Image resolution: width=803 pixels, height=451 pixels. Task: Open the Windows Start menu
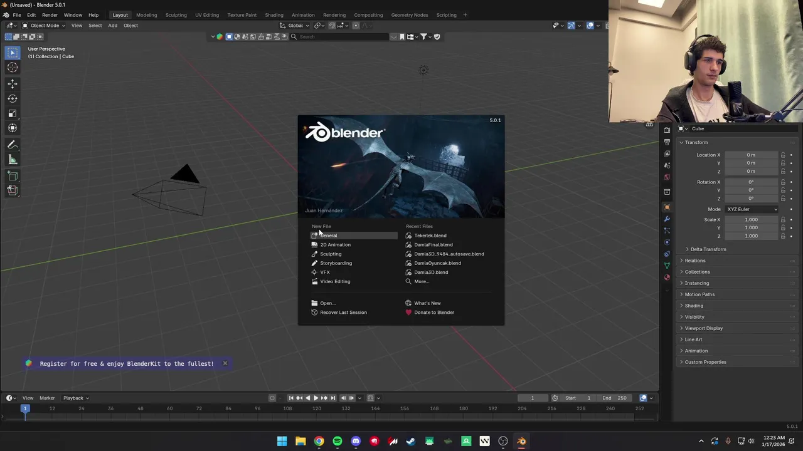coord(282,441)
